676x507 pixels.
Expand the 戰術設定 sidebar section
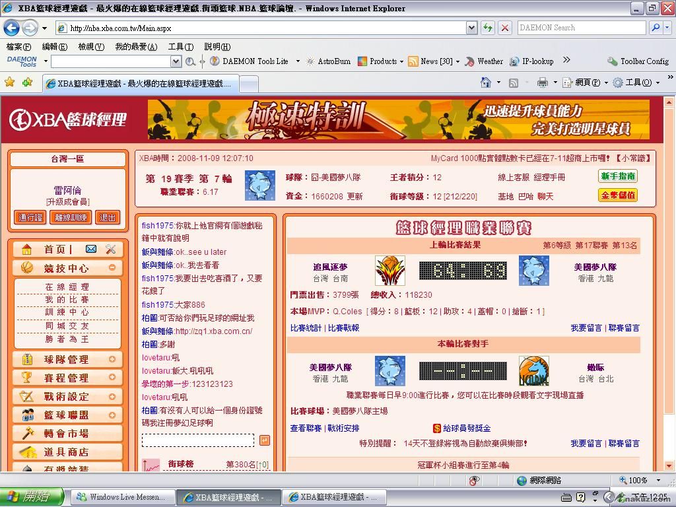coord(112,397)
